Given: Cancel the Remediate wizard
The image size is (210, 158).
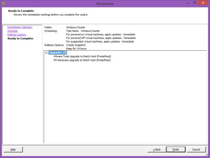Looking at the screenshot, I should (x=196, y=149).
